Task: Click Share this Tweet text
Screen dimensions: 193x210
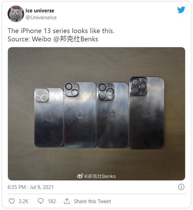Action: click(x=92, y=201)
